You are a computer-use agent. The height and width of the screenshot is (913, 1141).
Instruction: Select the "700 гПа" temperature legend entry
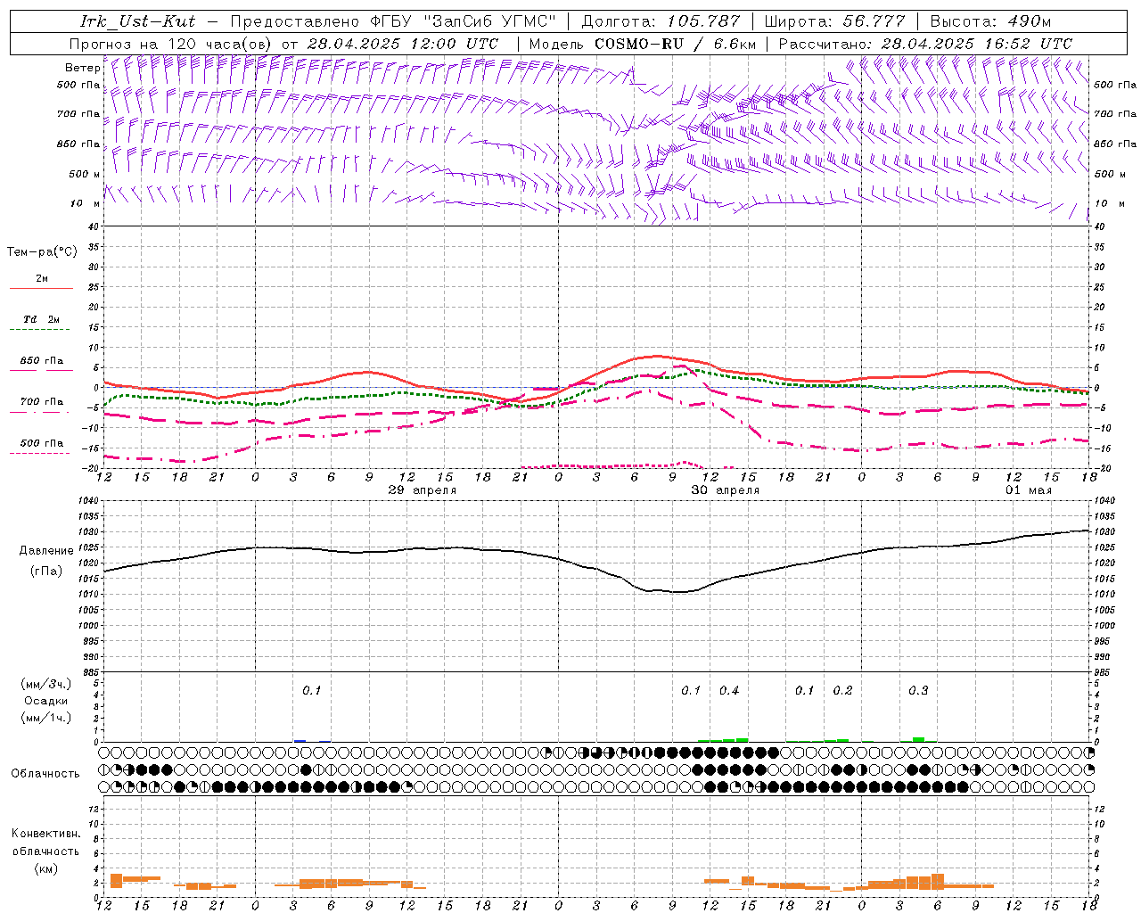(x=42, y=402)
